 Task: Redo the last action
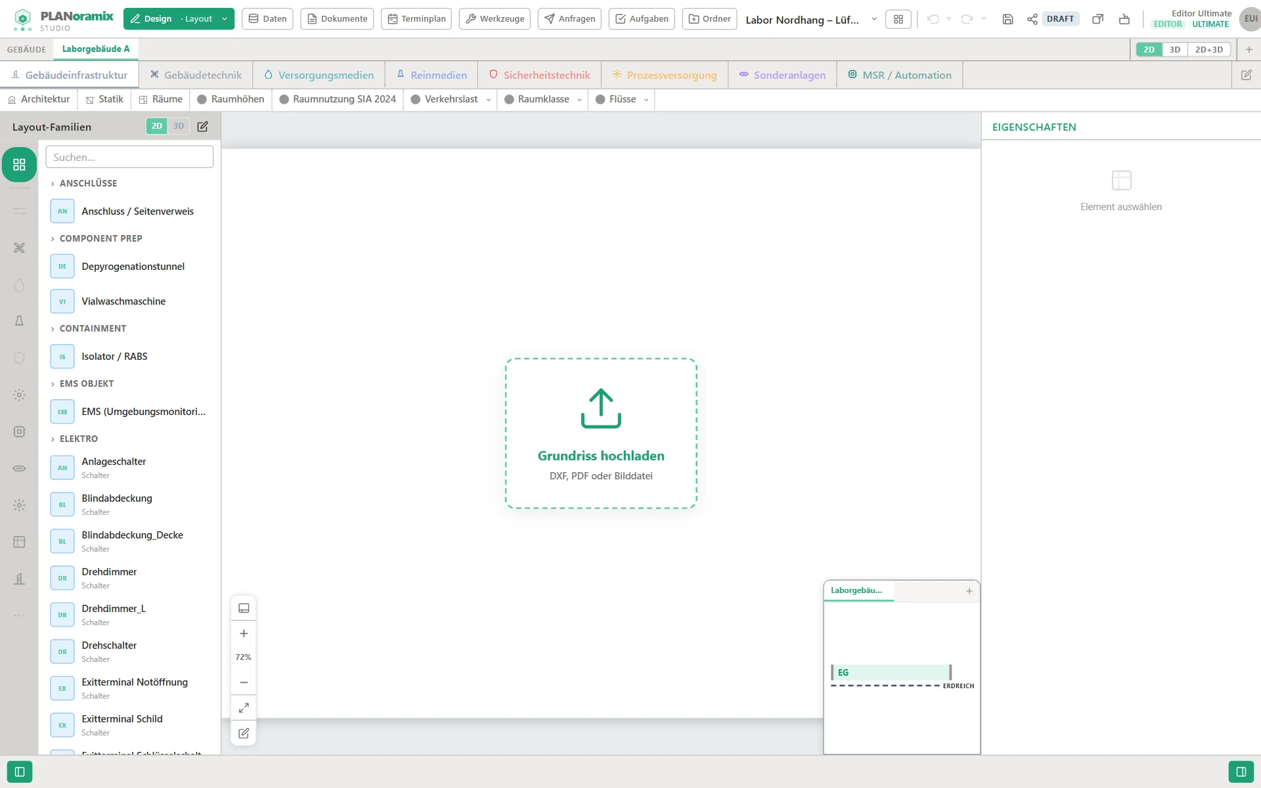click(967, 19)
